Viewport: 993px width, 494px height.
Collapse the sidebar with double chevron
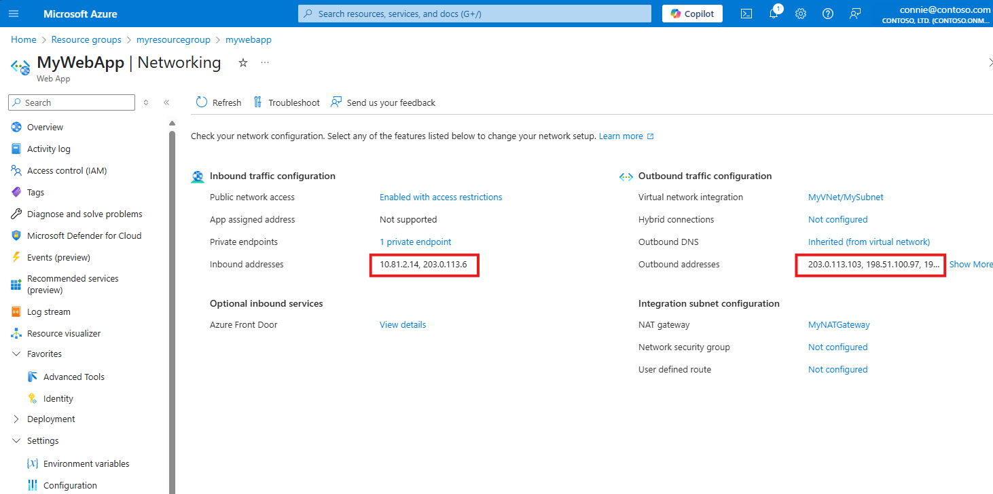[x=166, y=102]
